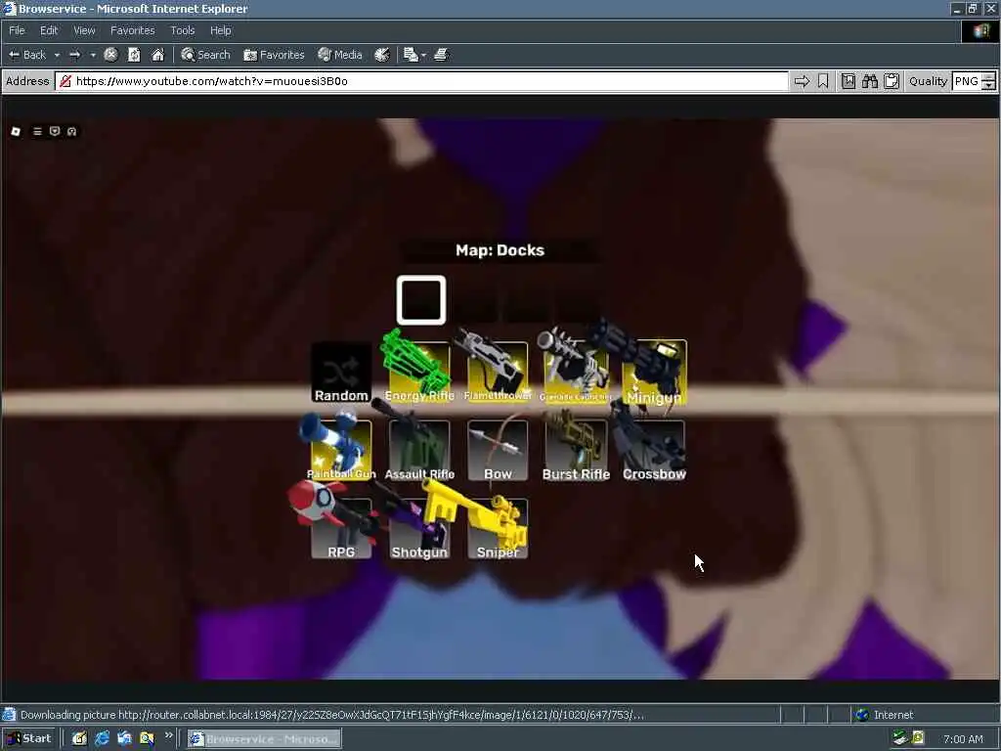Click the Print toolbar icon
This screenshot has height=751, width=1001.
[x=441, y=55]
